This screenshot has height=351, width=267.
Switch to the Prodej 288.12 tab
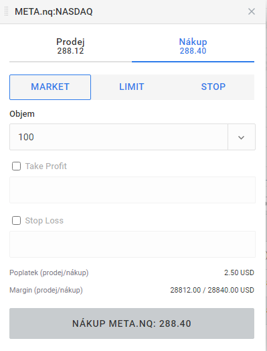70,46
